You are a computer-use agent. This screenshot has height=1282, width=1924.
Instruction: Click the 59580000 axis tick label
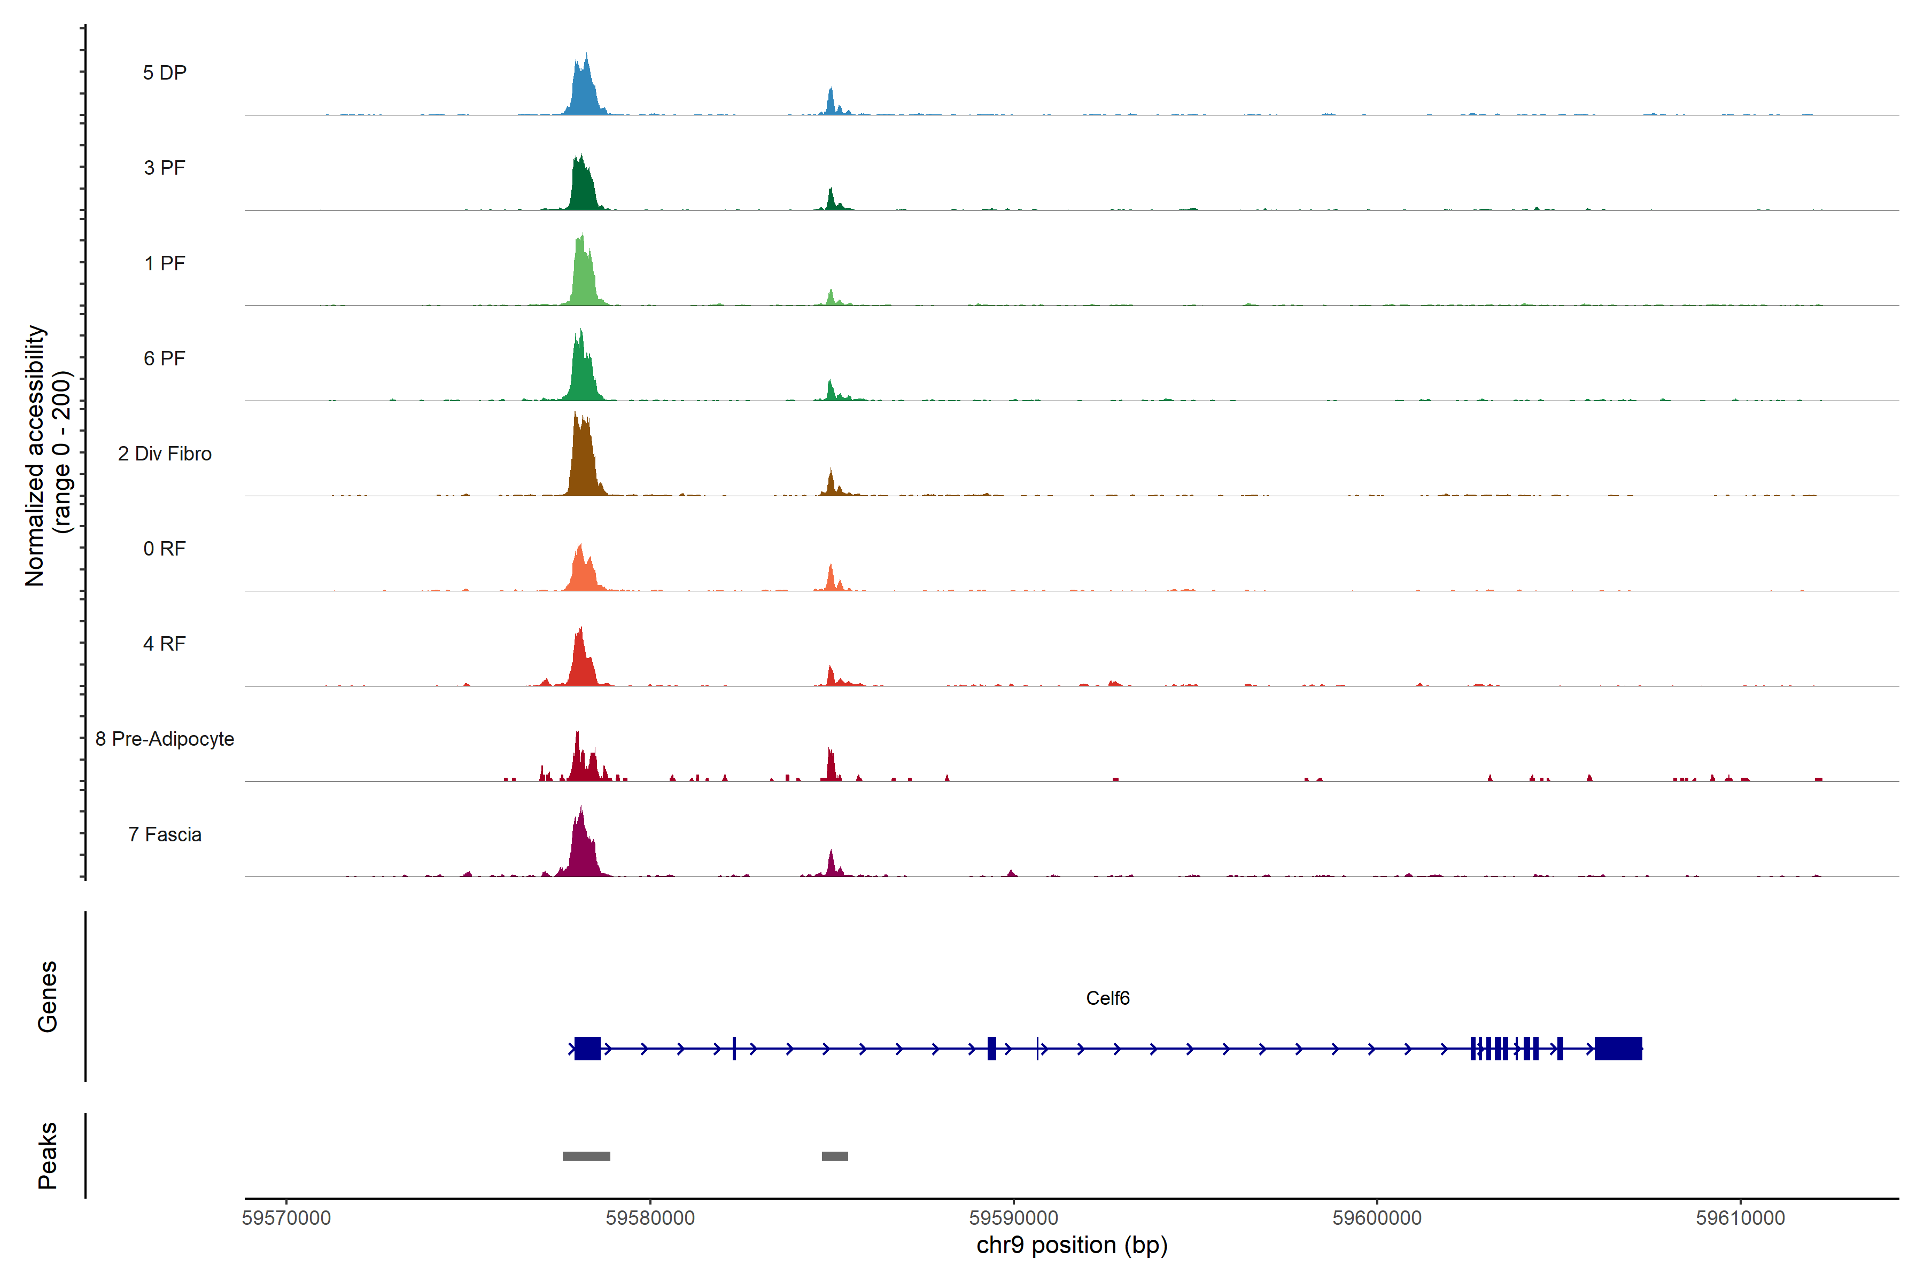coord(650,1217)
